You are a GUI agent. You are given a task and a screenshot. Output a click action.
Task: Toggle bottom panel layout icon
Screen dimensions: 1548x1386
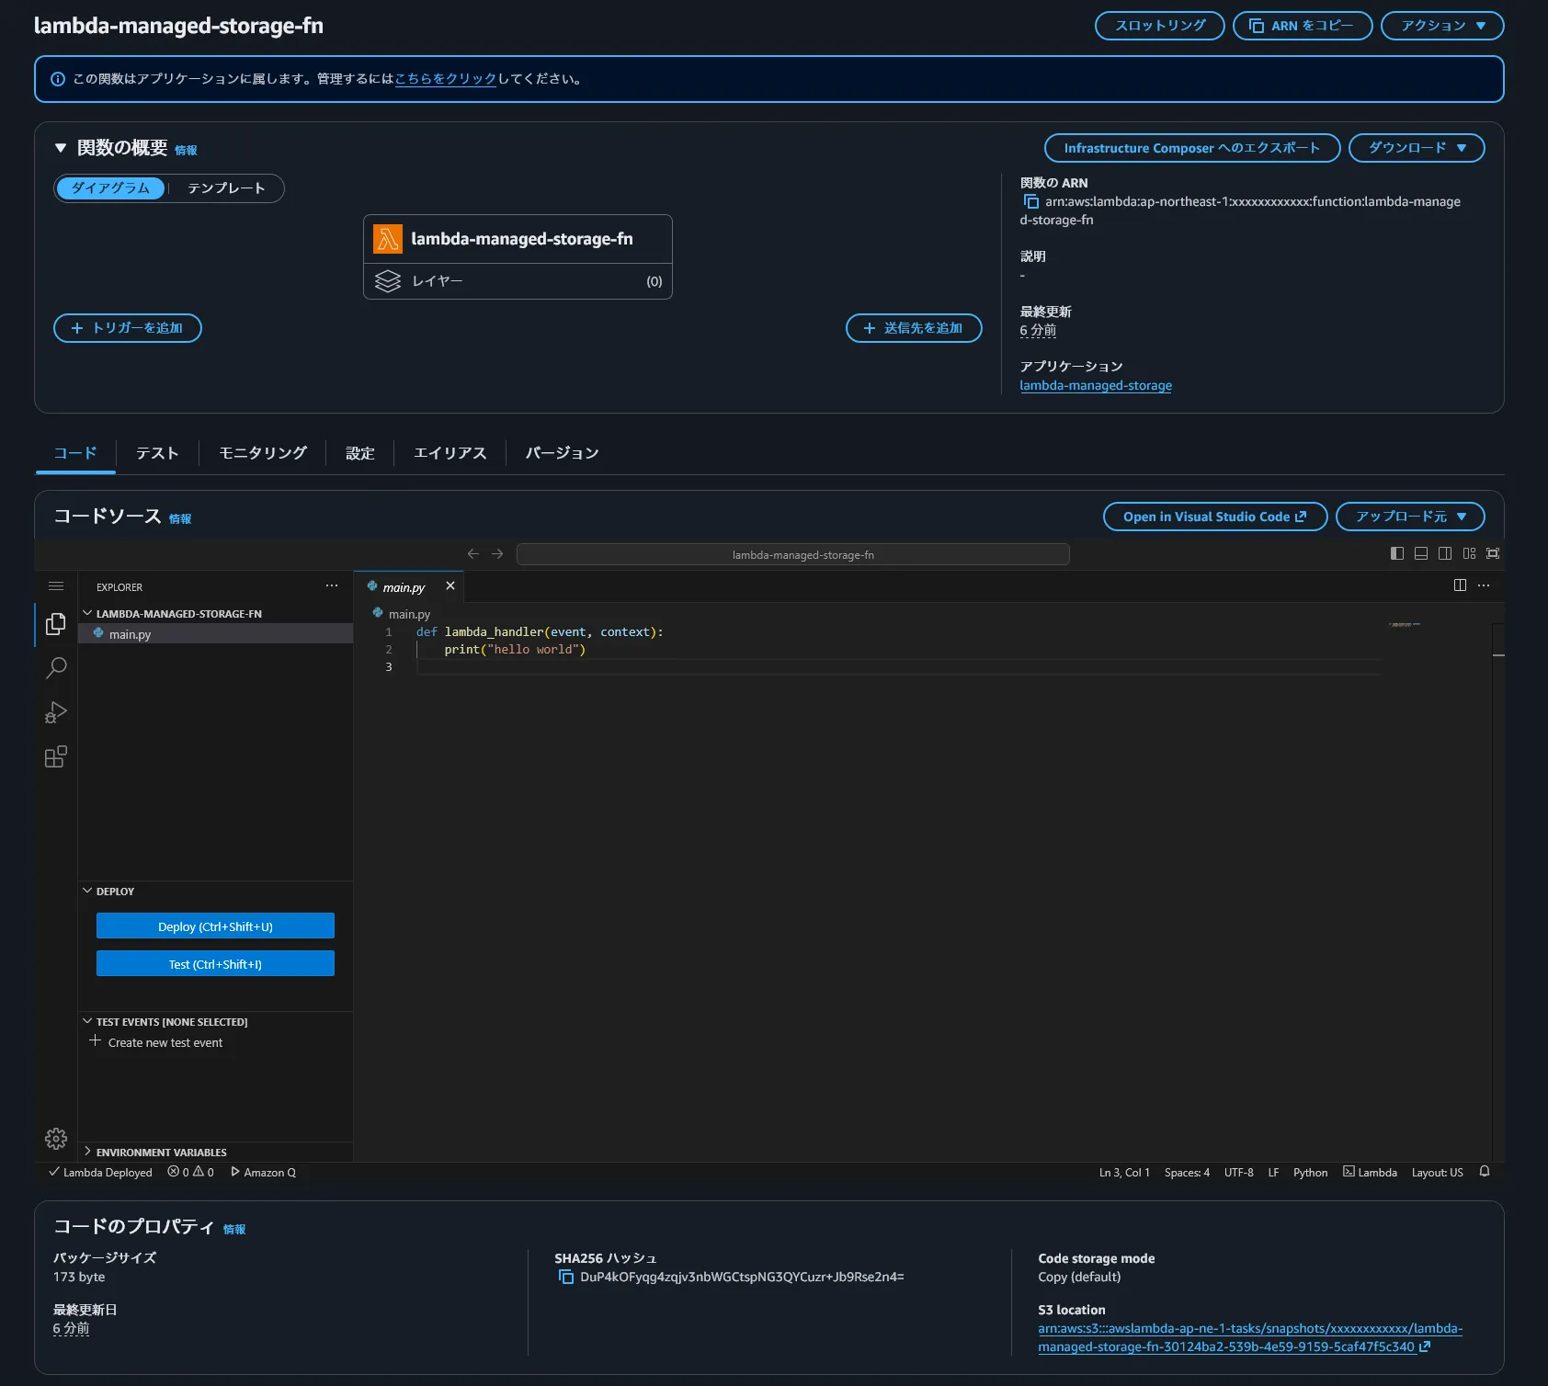(1421, 553)
